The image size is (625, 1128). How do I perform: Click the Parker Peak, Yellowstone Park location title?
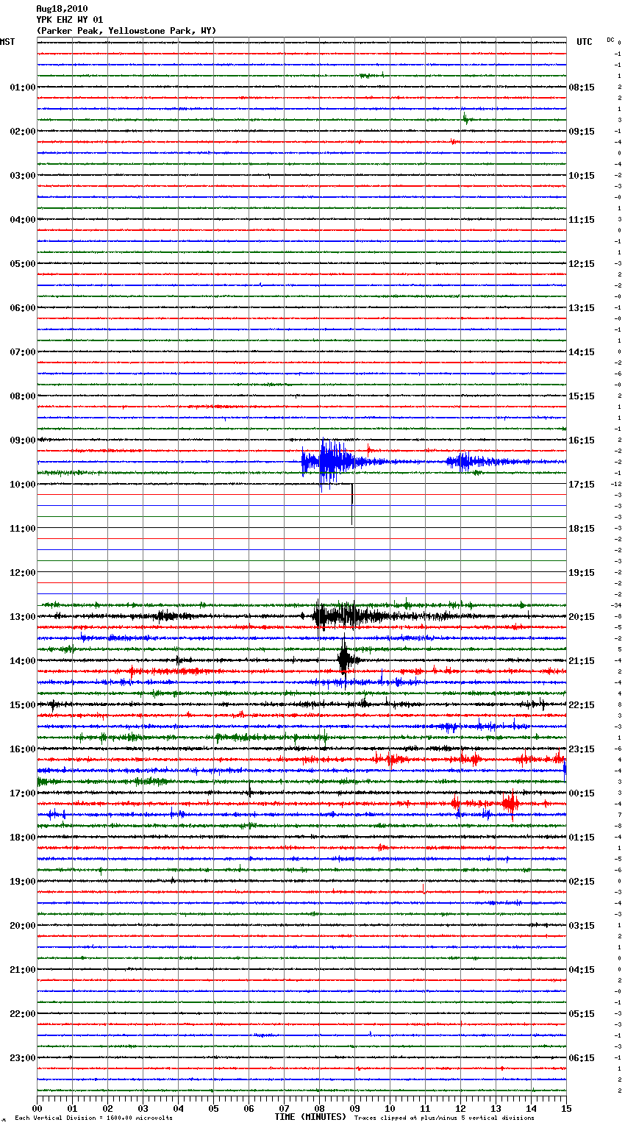126,31
